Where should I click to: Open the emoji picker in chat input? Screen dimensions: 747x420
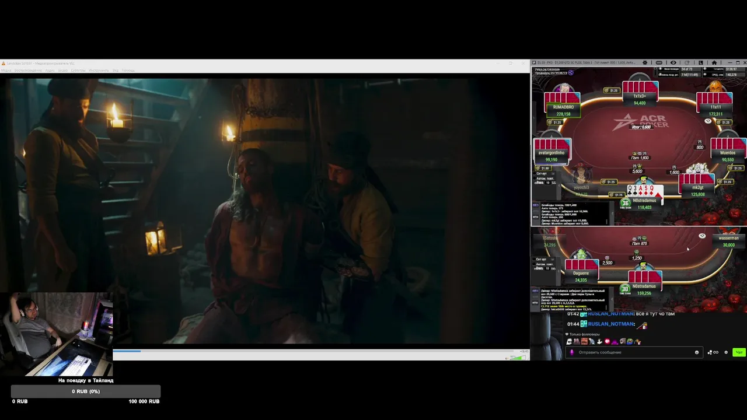pos(697,352)
